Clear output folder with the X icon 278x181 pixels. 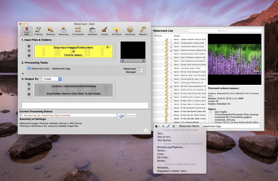(29, 84)
